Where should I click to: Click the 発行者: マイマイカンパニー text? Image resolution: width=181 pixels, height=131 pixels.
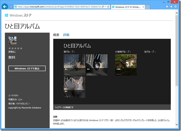click(x=19, y=104)
